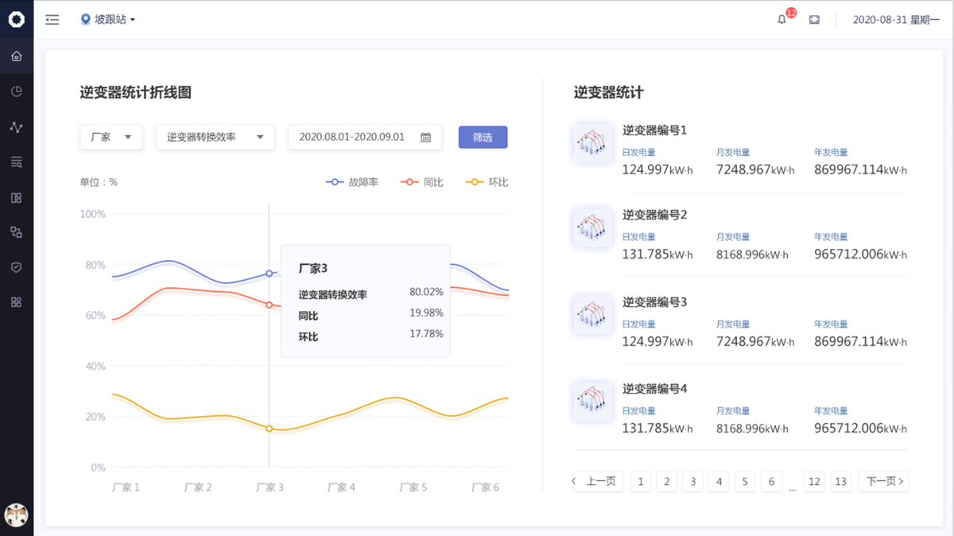Toggle the 故障率 legend series

click(352, 182)
